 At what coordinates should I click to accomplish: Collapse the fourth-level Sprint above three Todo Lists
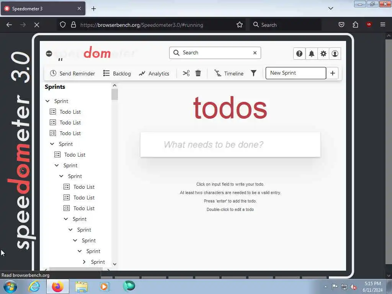pos(61,176)
